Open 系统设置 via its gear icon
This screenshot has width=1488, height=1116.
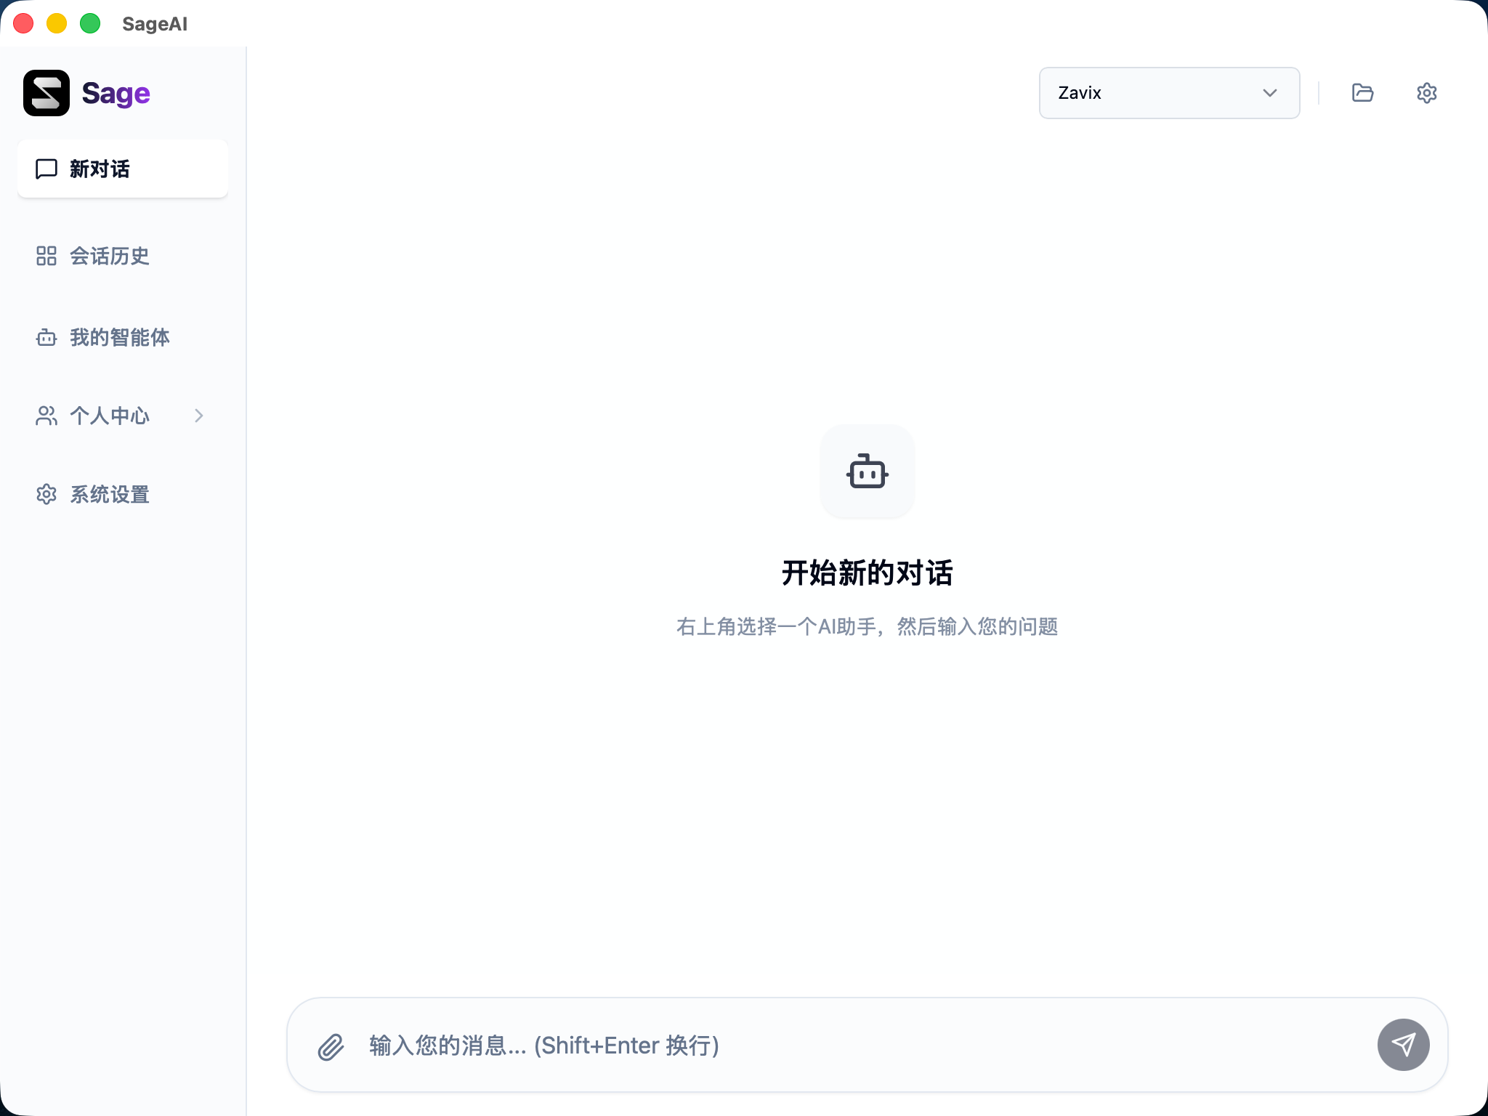[46, 494]
